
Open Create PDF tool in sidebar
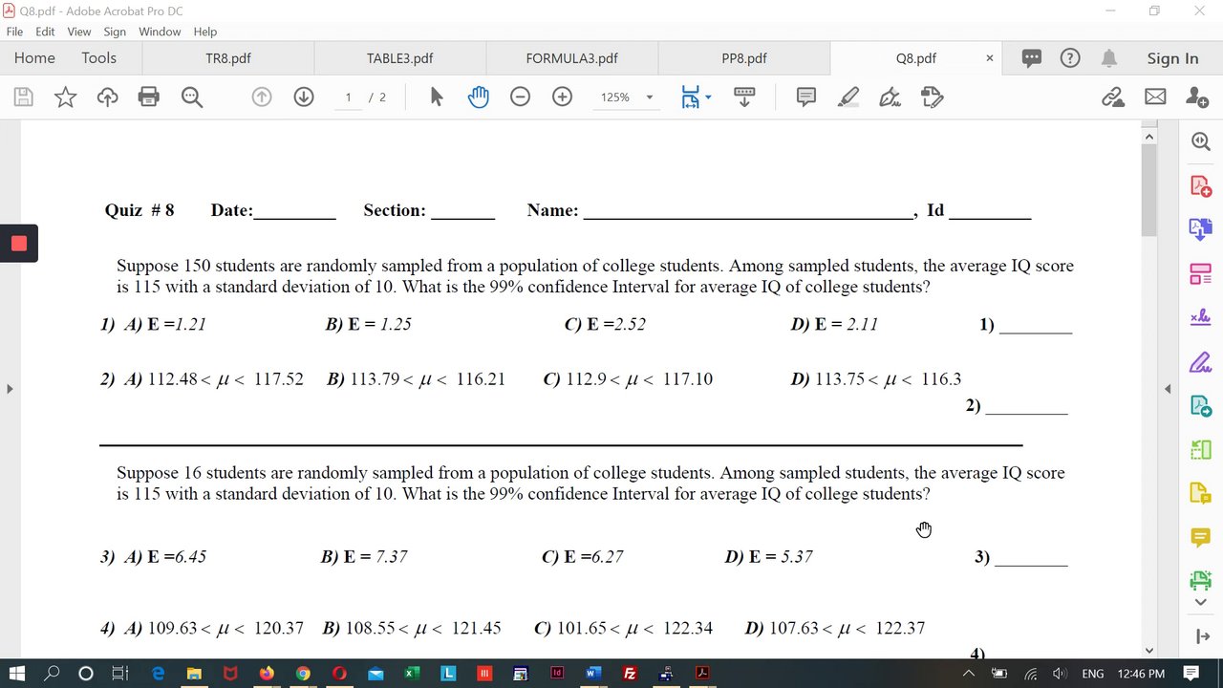click(1201, 185)
